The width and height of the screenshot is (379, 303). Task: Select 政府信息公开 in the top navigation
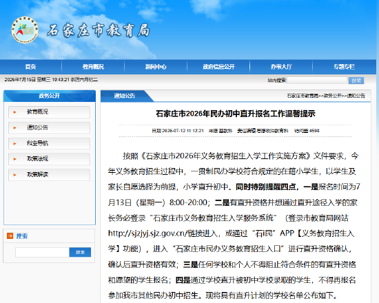218,67
